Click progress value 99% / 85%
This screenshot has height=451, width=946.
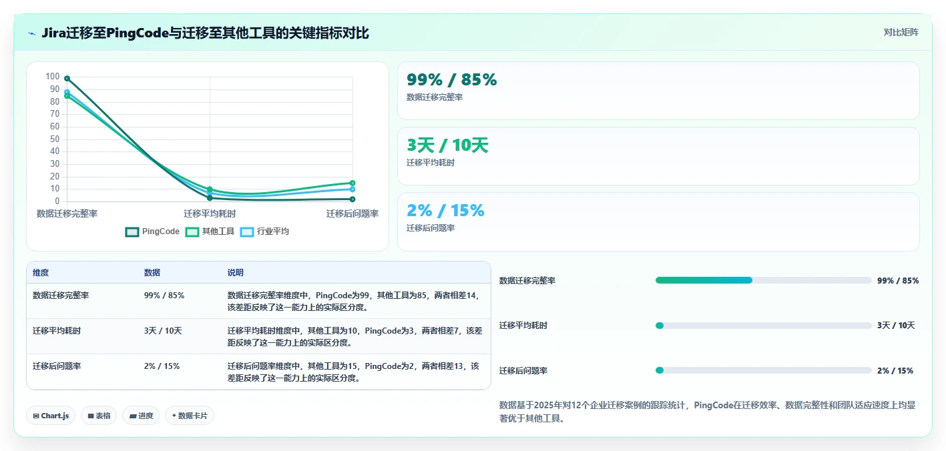pyautogui.click(x=898, y=281)
